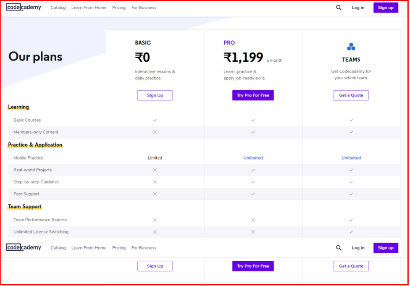This screenshot has width=410, height=286.
Task: Click the checkmark for Basic Courses under BASIC
Action: coord(155,120)
